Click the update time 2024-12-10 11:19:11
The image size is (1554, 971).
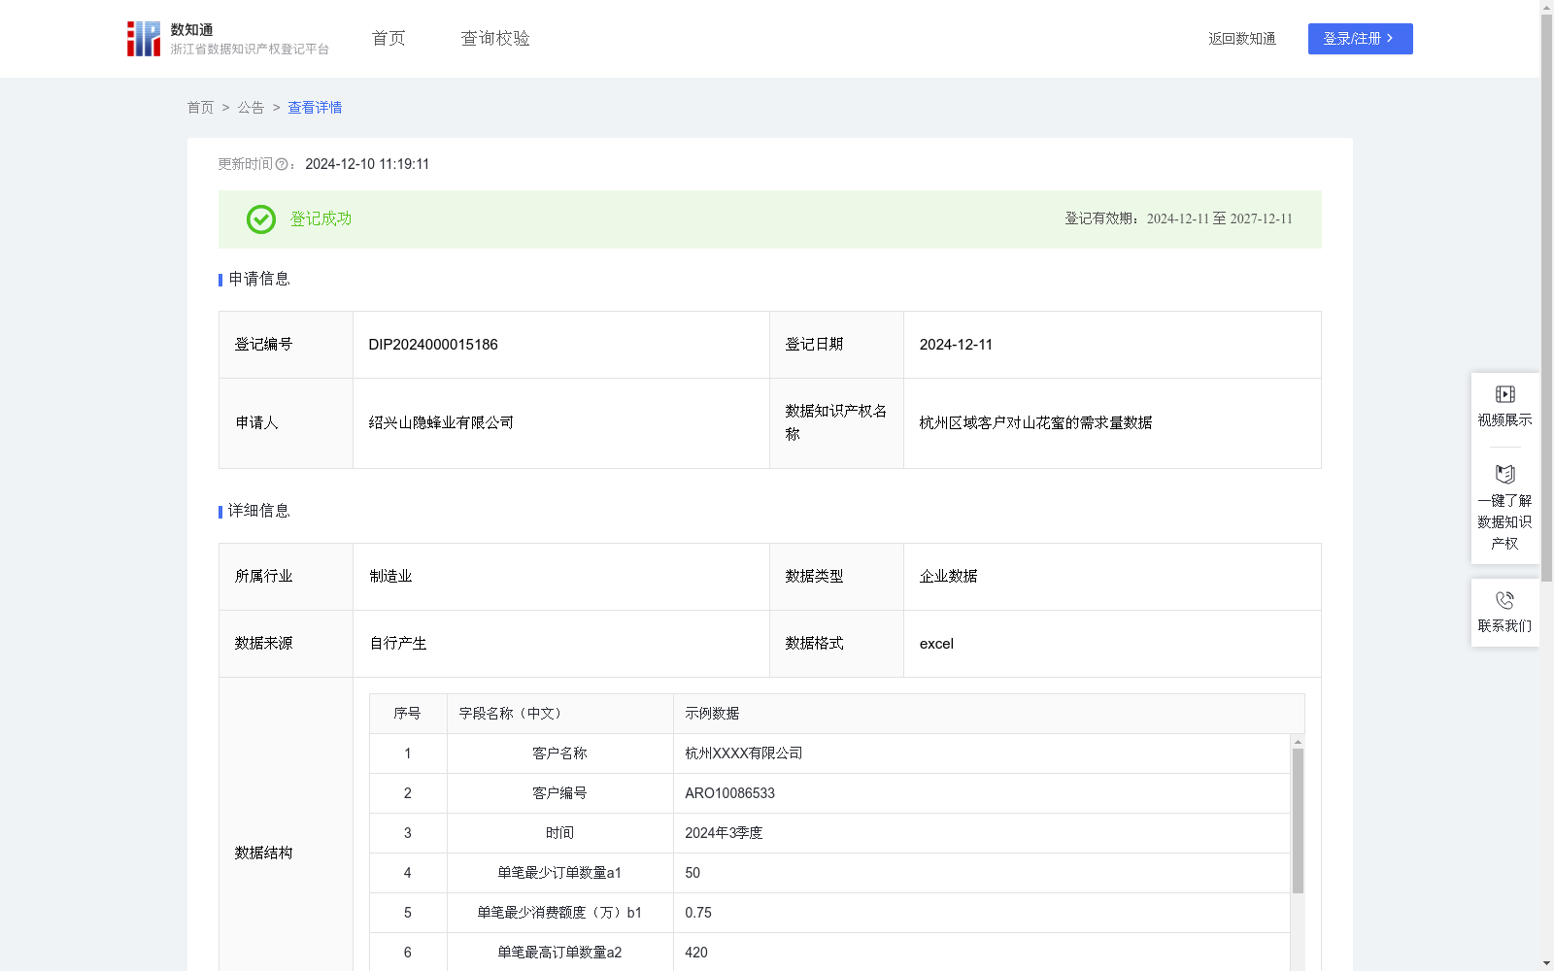tap(367, 165)
